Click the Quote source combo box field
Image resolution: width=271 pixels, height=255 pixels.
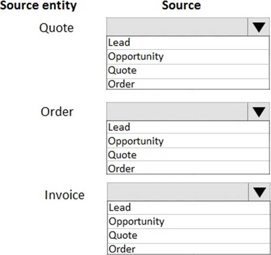(x=177, y=27)
